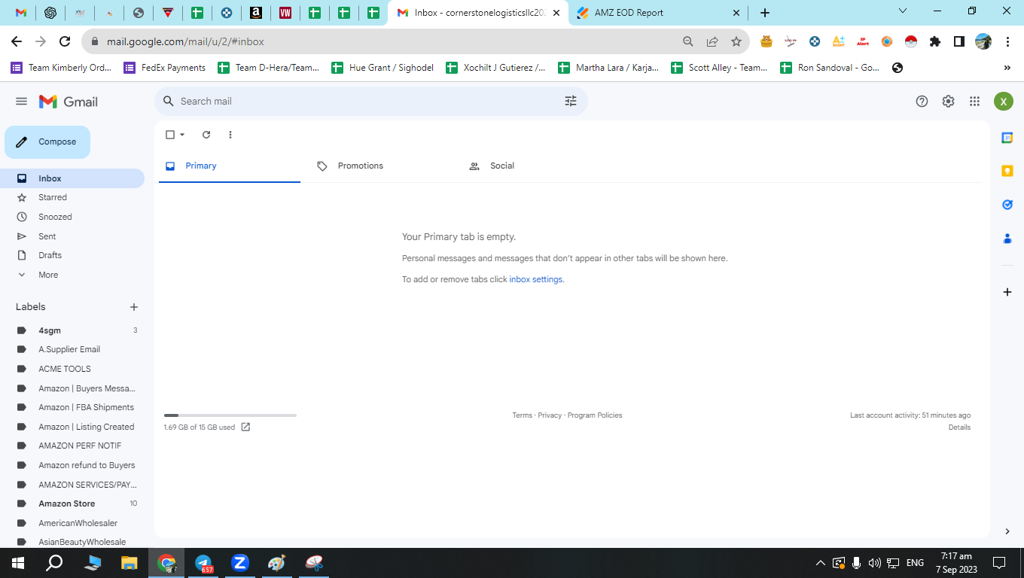This screenshot has width=1024, height=578.
Task: Open the Terms link
Action: point(522,415)
